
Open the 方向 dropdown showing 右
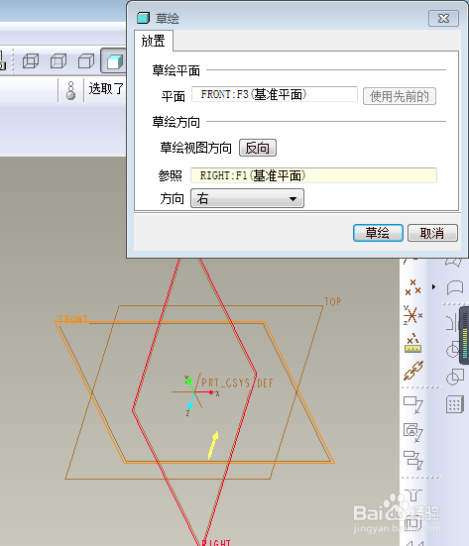pos(248,198)
